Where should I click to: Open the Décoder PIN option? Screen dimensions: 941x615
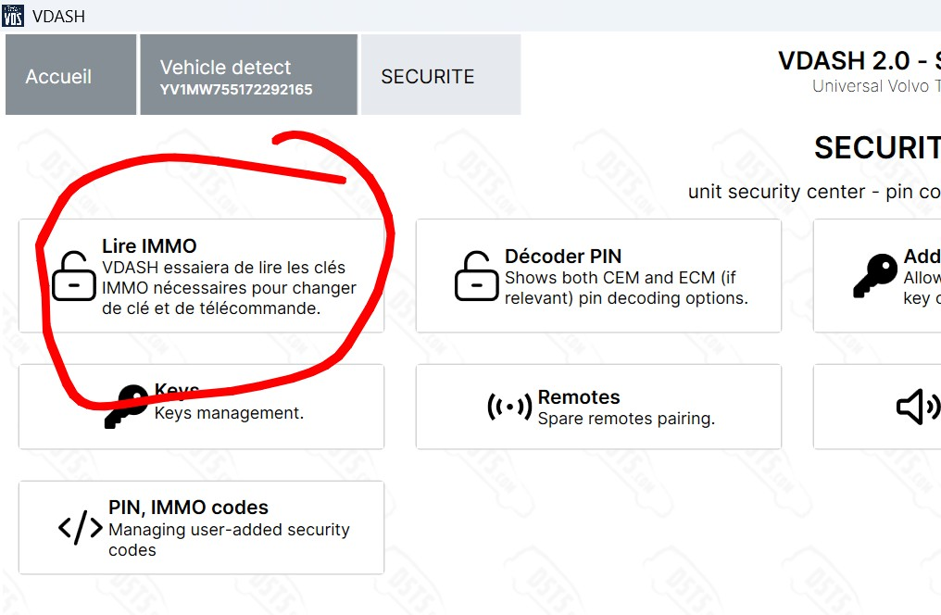(x=562, y=257)
